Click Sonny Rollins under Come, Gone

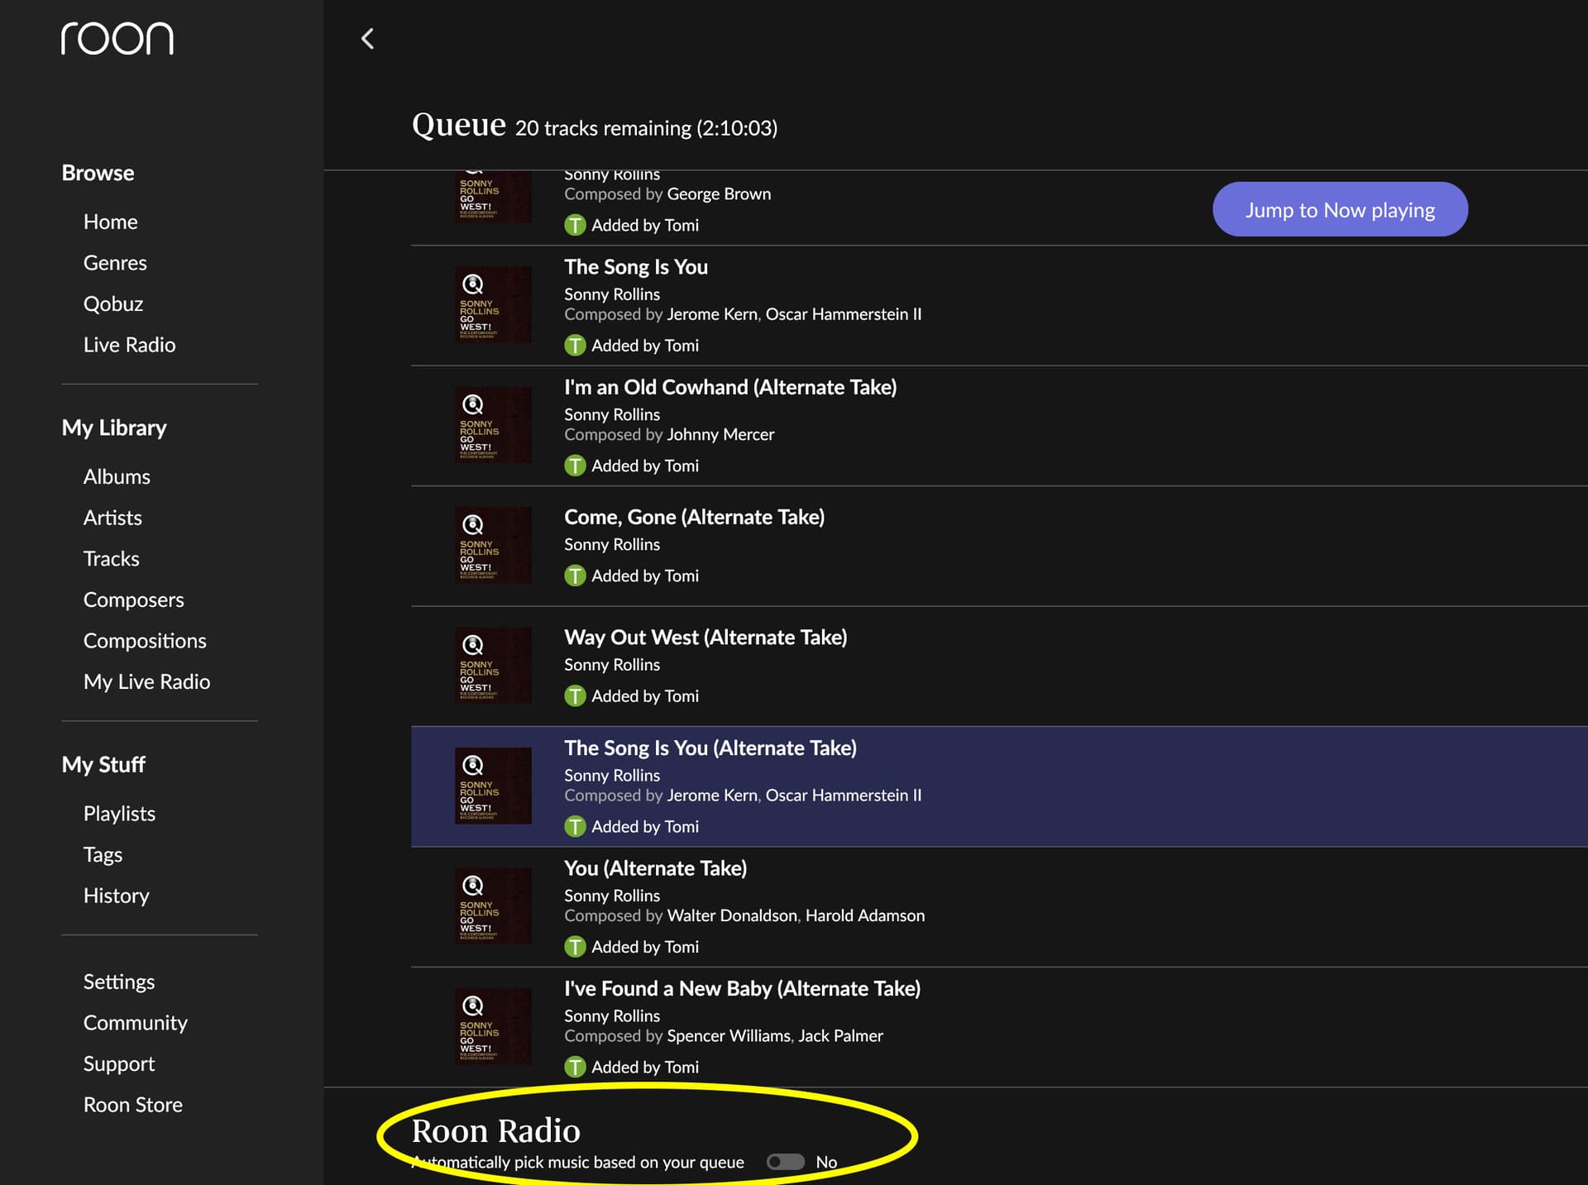612,544
